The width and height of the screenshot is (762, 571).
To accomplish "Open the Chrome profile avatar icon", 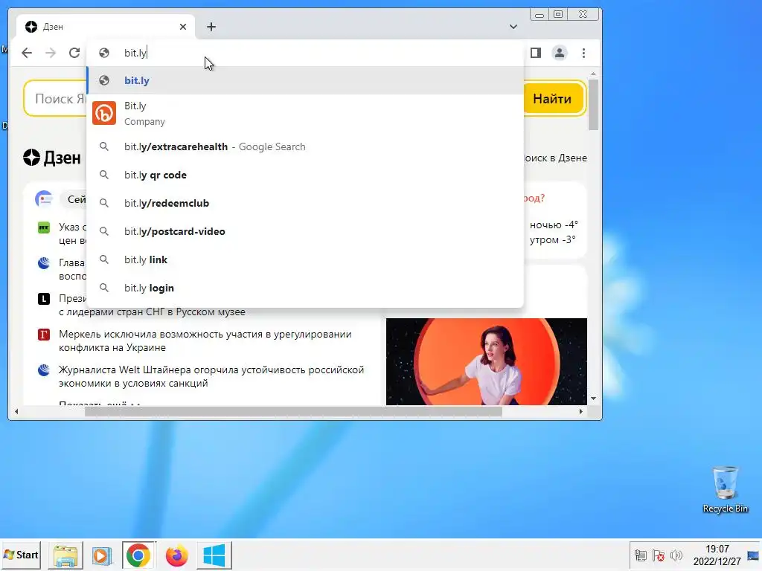I will click(560, 53).
